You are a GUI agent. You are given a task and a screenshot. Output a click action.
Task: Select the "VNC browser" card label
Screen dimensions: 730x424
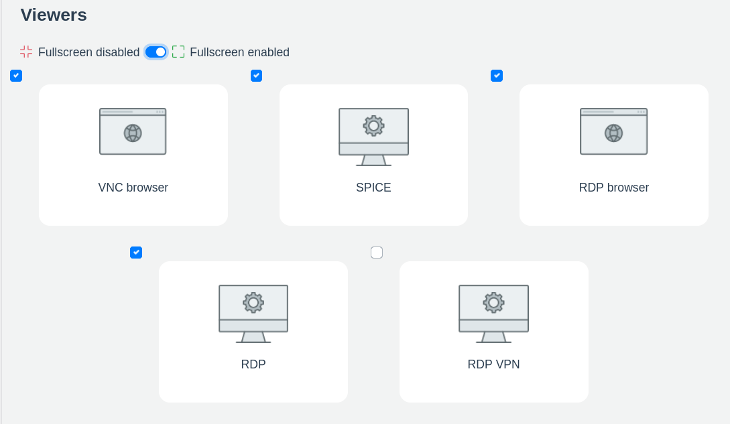coord(133,188)
